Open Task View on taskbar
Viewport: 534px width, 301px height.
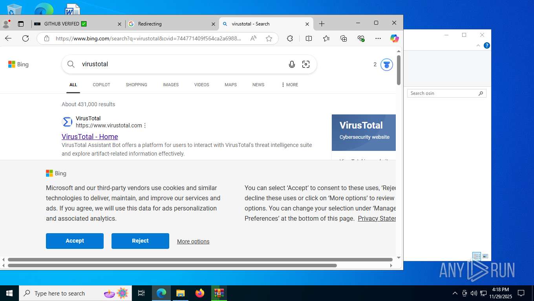(141, 293)
